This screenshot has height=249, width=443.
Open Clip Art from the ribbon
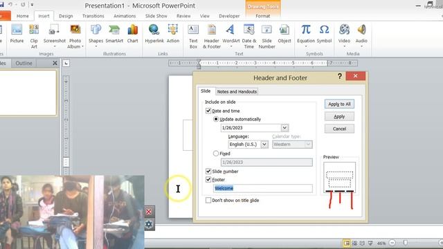(x=34, y=36)
